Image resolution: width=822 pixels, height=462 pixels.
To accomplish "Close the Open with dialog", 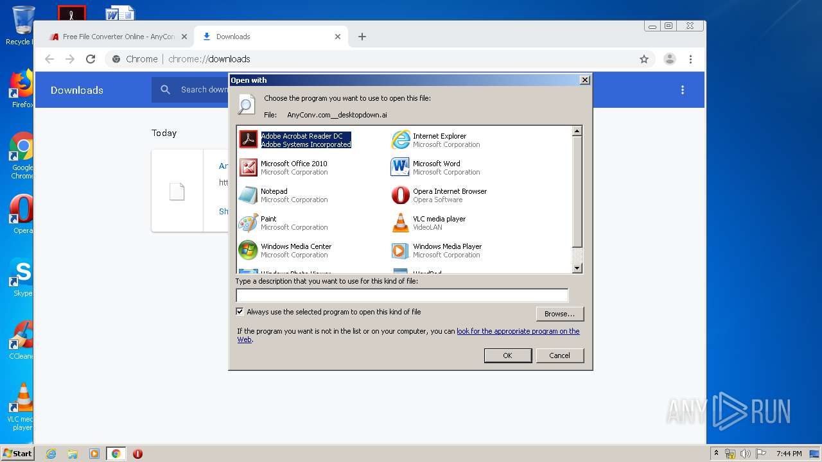I will 584,80.
